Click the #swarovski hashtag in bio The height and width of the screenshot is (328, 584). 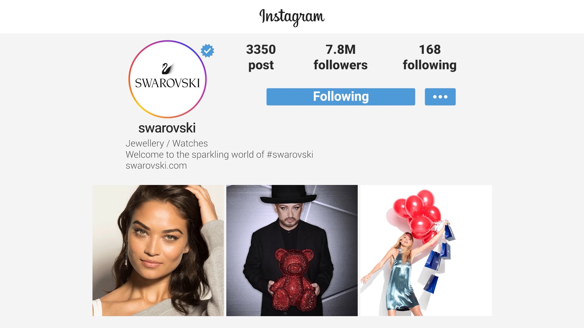coord(290,155)
